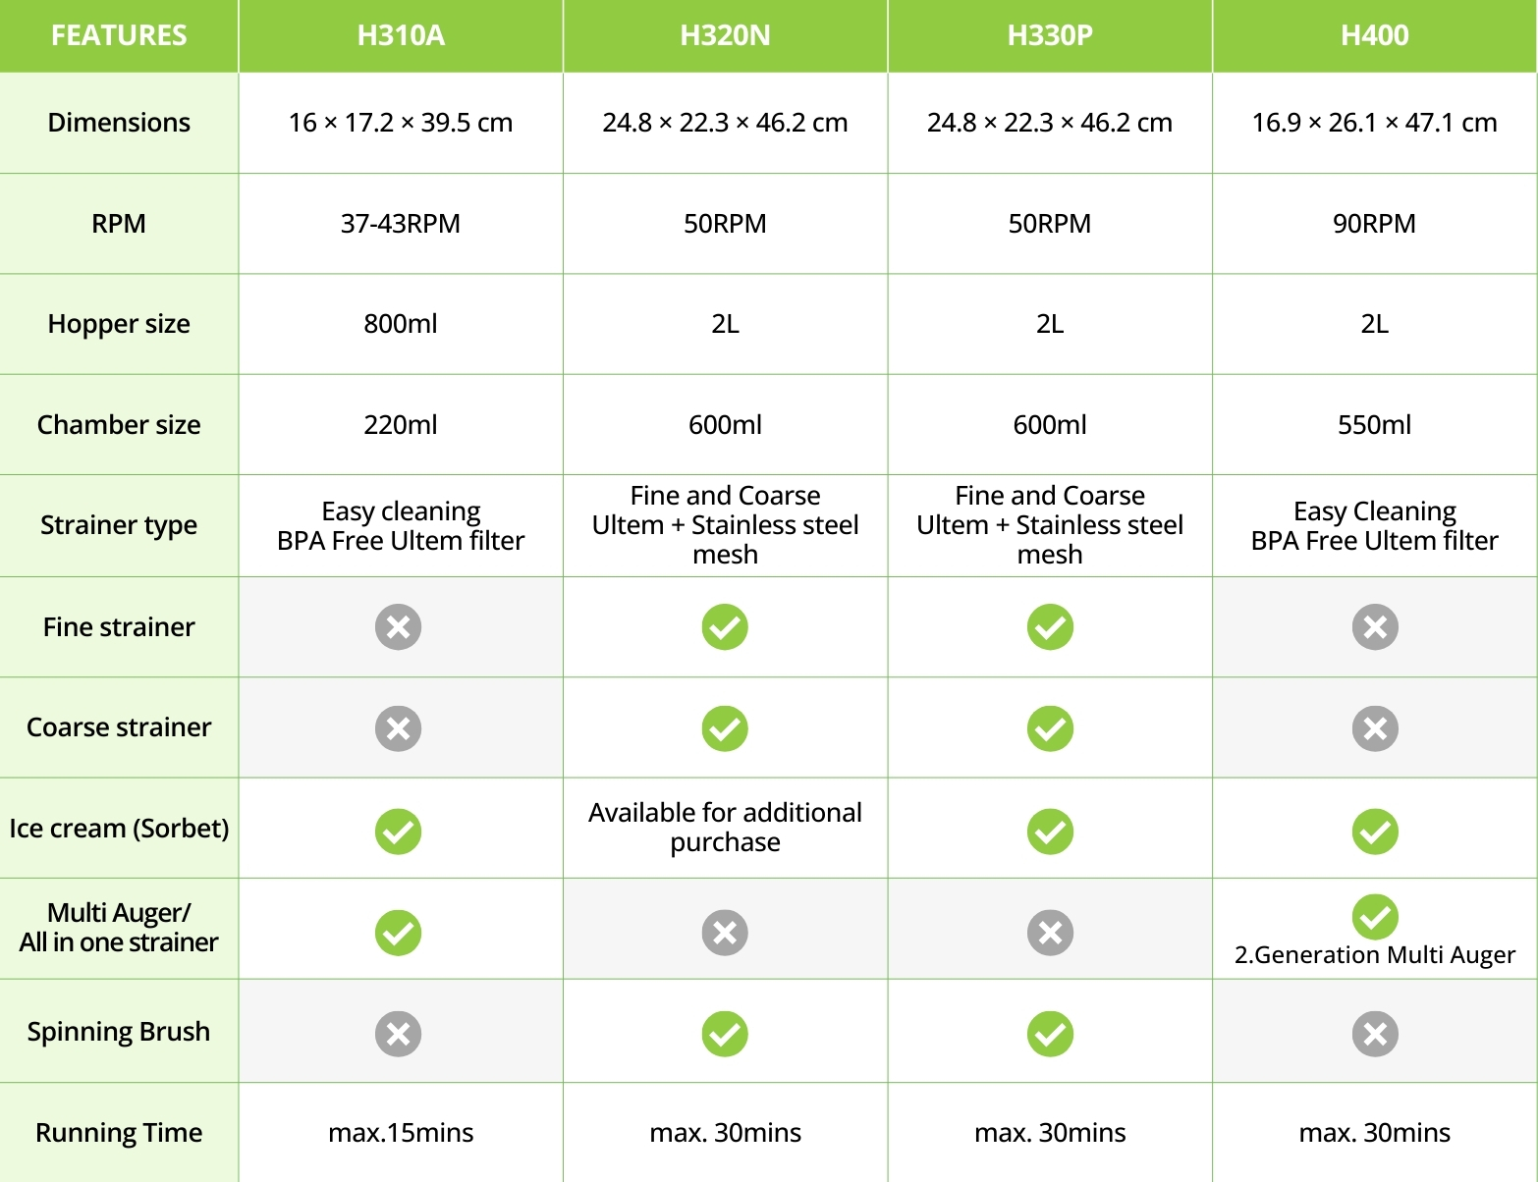Click the H400 Coarse strainer cross icon

[1375, 728]
